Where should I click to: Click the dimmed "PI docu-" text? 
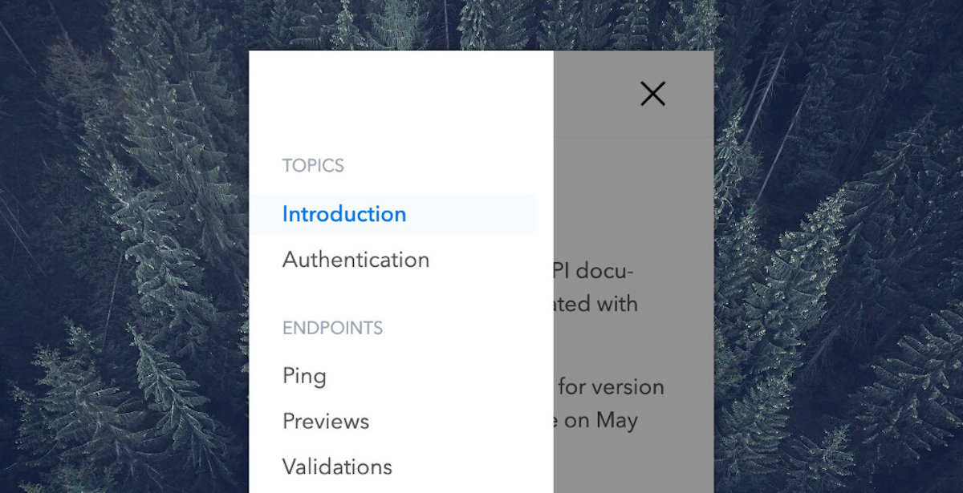click(594, 271)
